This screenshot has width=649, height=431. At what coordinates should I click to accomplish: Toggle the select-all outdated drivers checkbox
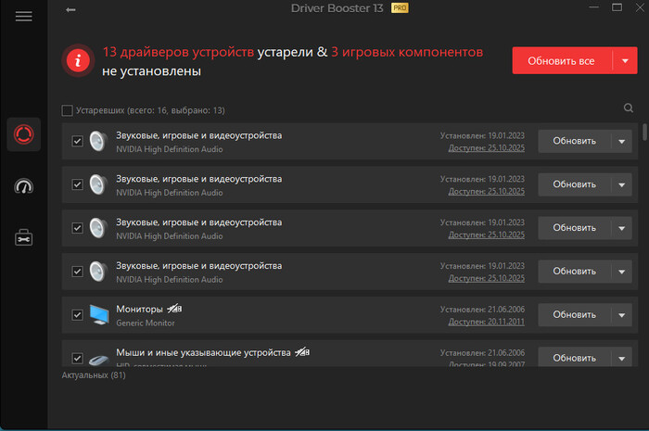click(67, 110)
